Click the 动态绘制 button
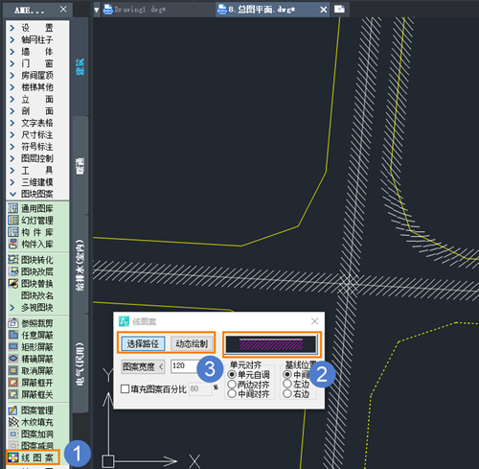 (192, 344)
